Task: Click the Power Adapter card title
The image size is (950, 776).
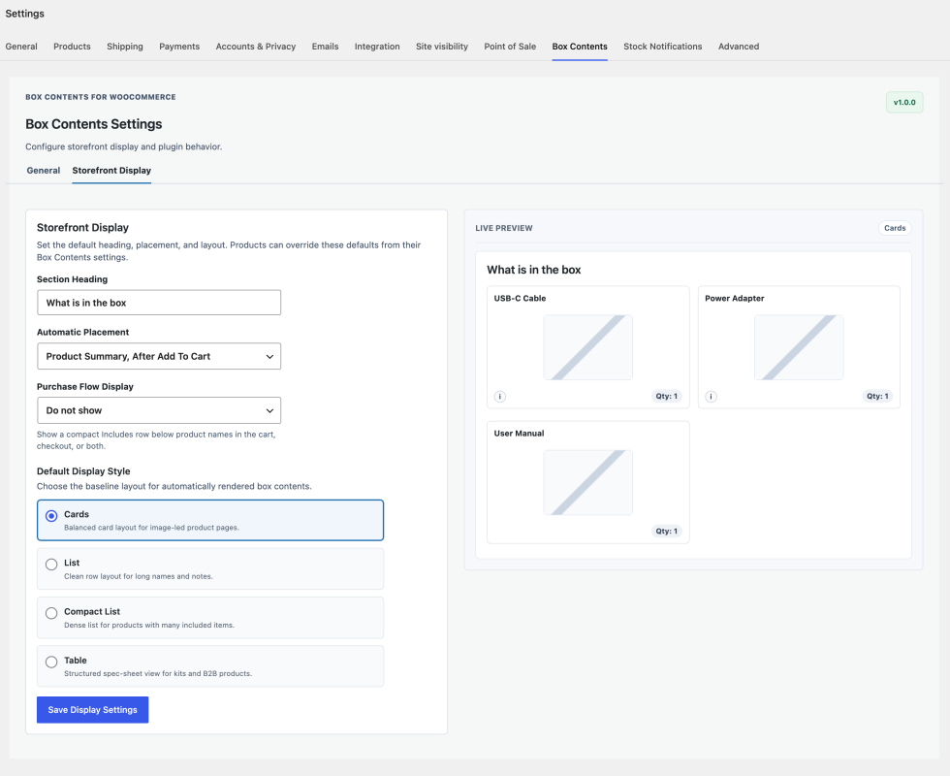Action: tap(735, 299)
